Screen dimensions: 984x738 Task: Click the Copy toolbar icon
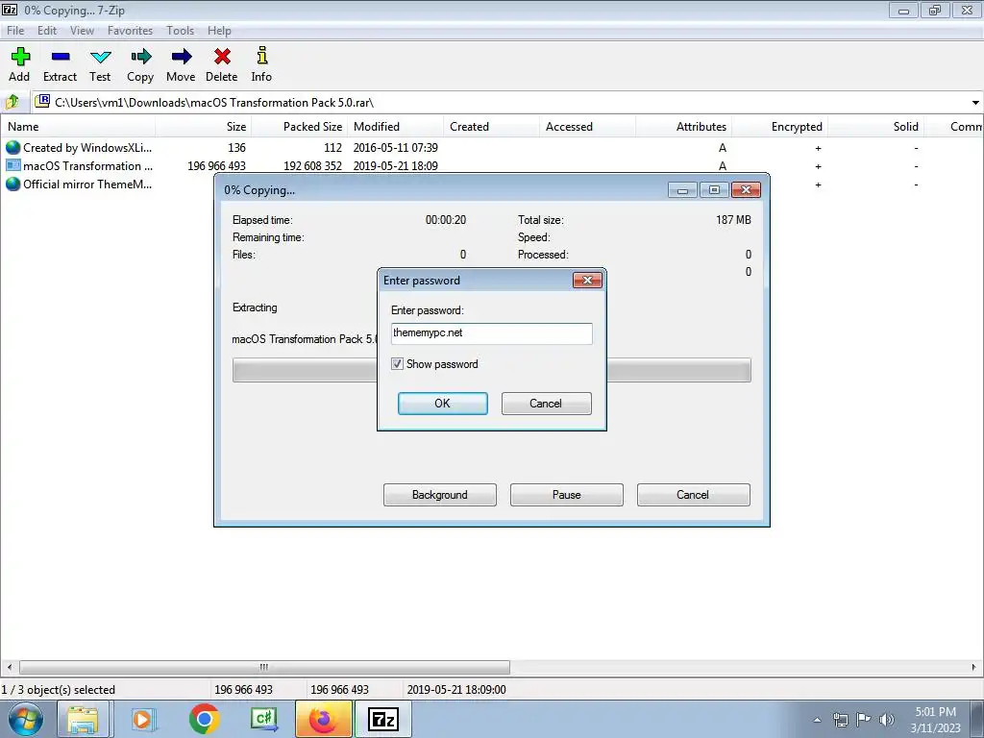[x=140, y=57]
